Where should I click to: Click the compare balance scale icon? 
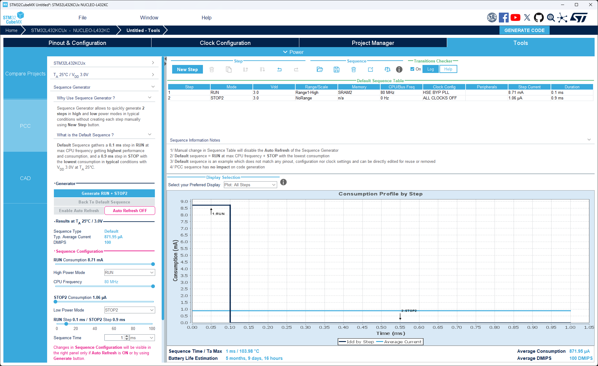387,70
